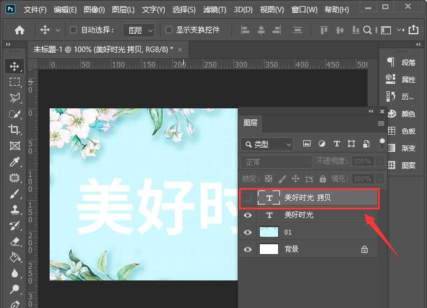Show the 美好时光 拷贝 layer
The height and width of the screenshot is (308, 427).
248,198
